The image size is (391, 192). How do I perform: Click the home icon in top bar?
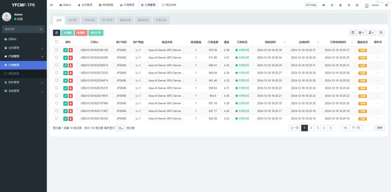[x=324, y=5]
